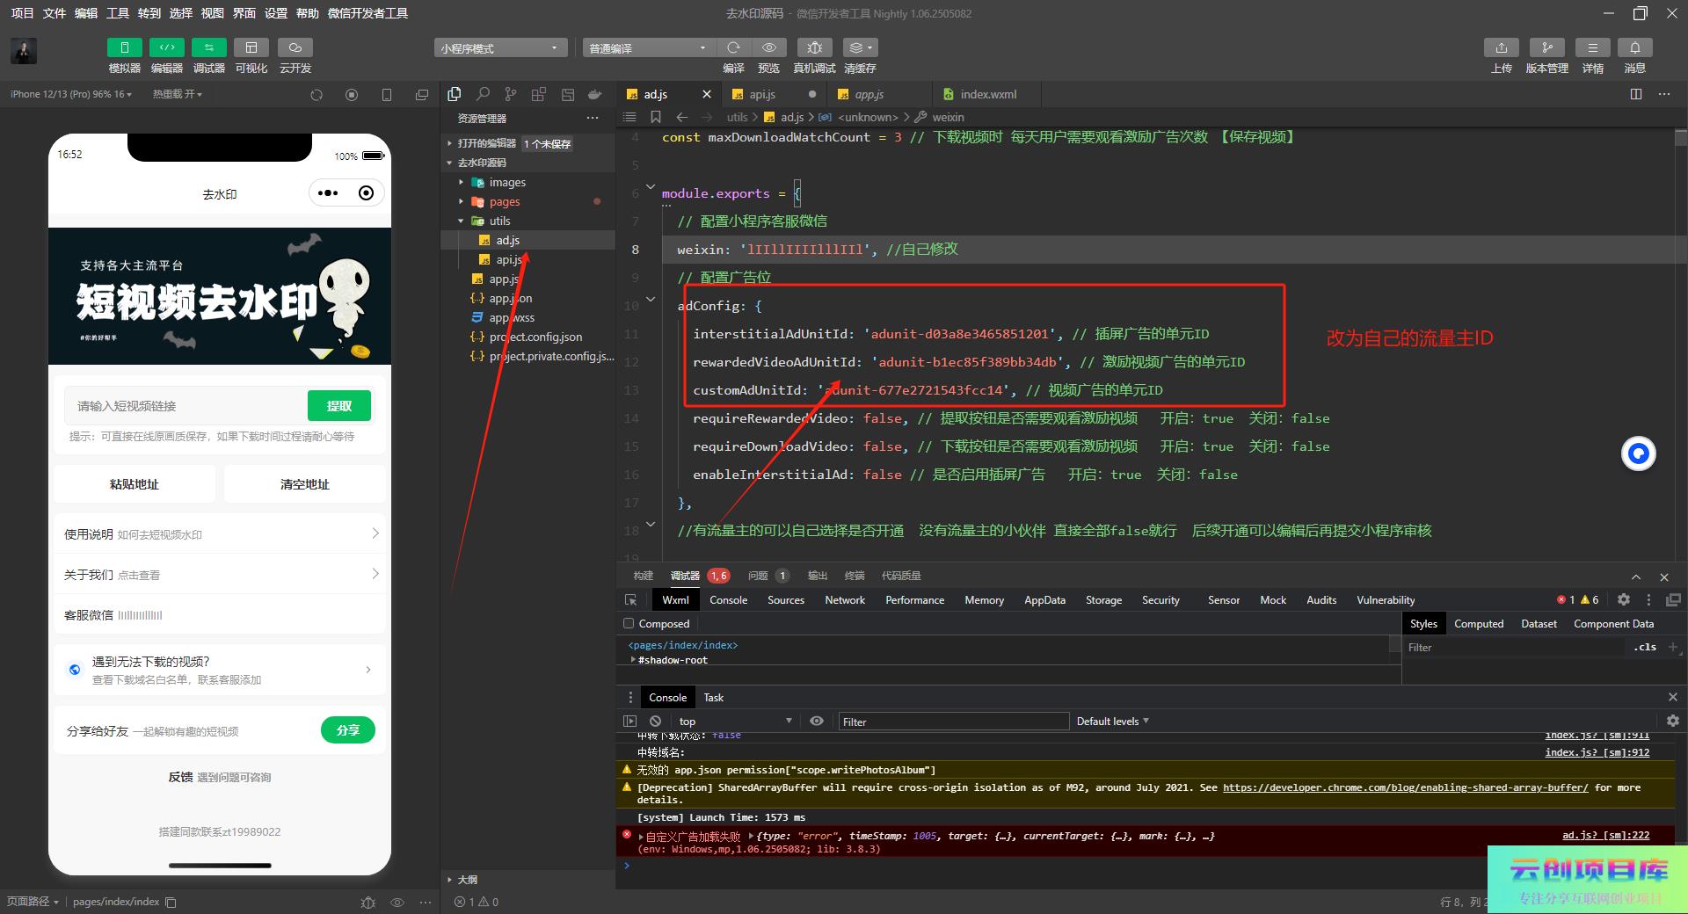Viewport: 1688px width, 914px height.
Task: Open Version Management icon
Action: tap(1546, 47)
